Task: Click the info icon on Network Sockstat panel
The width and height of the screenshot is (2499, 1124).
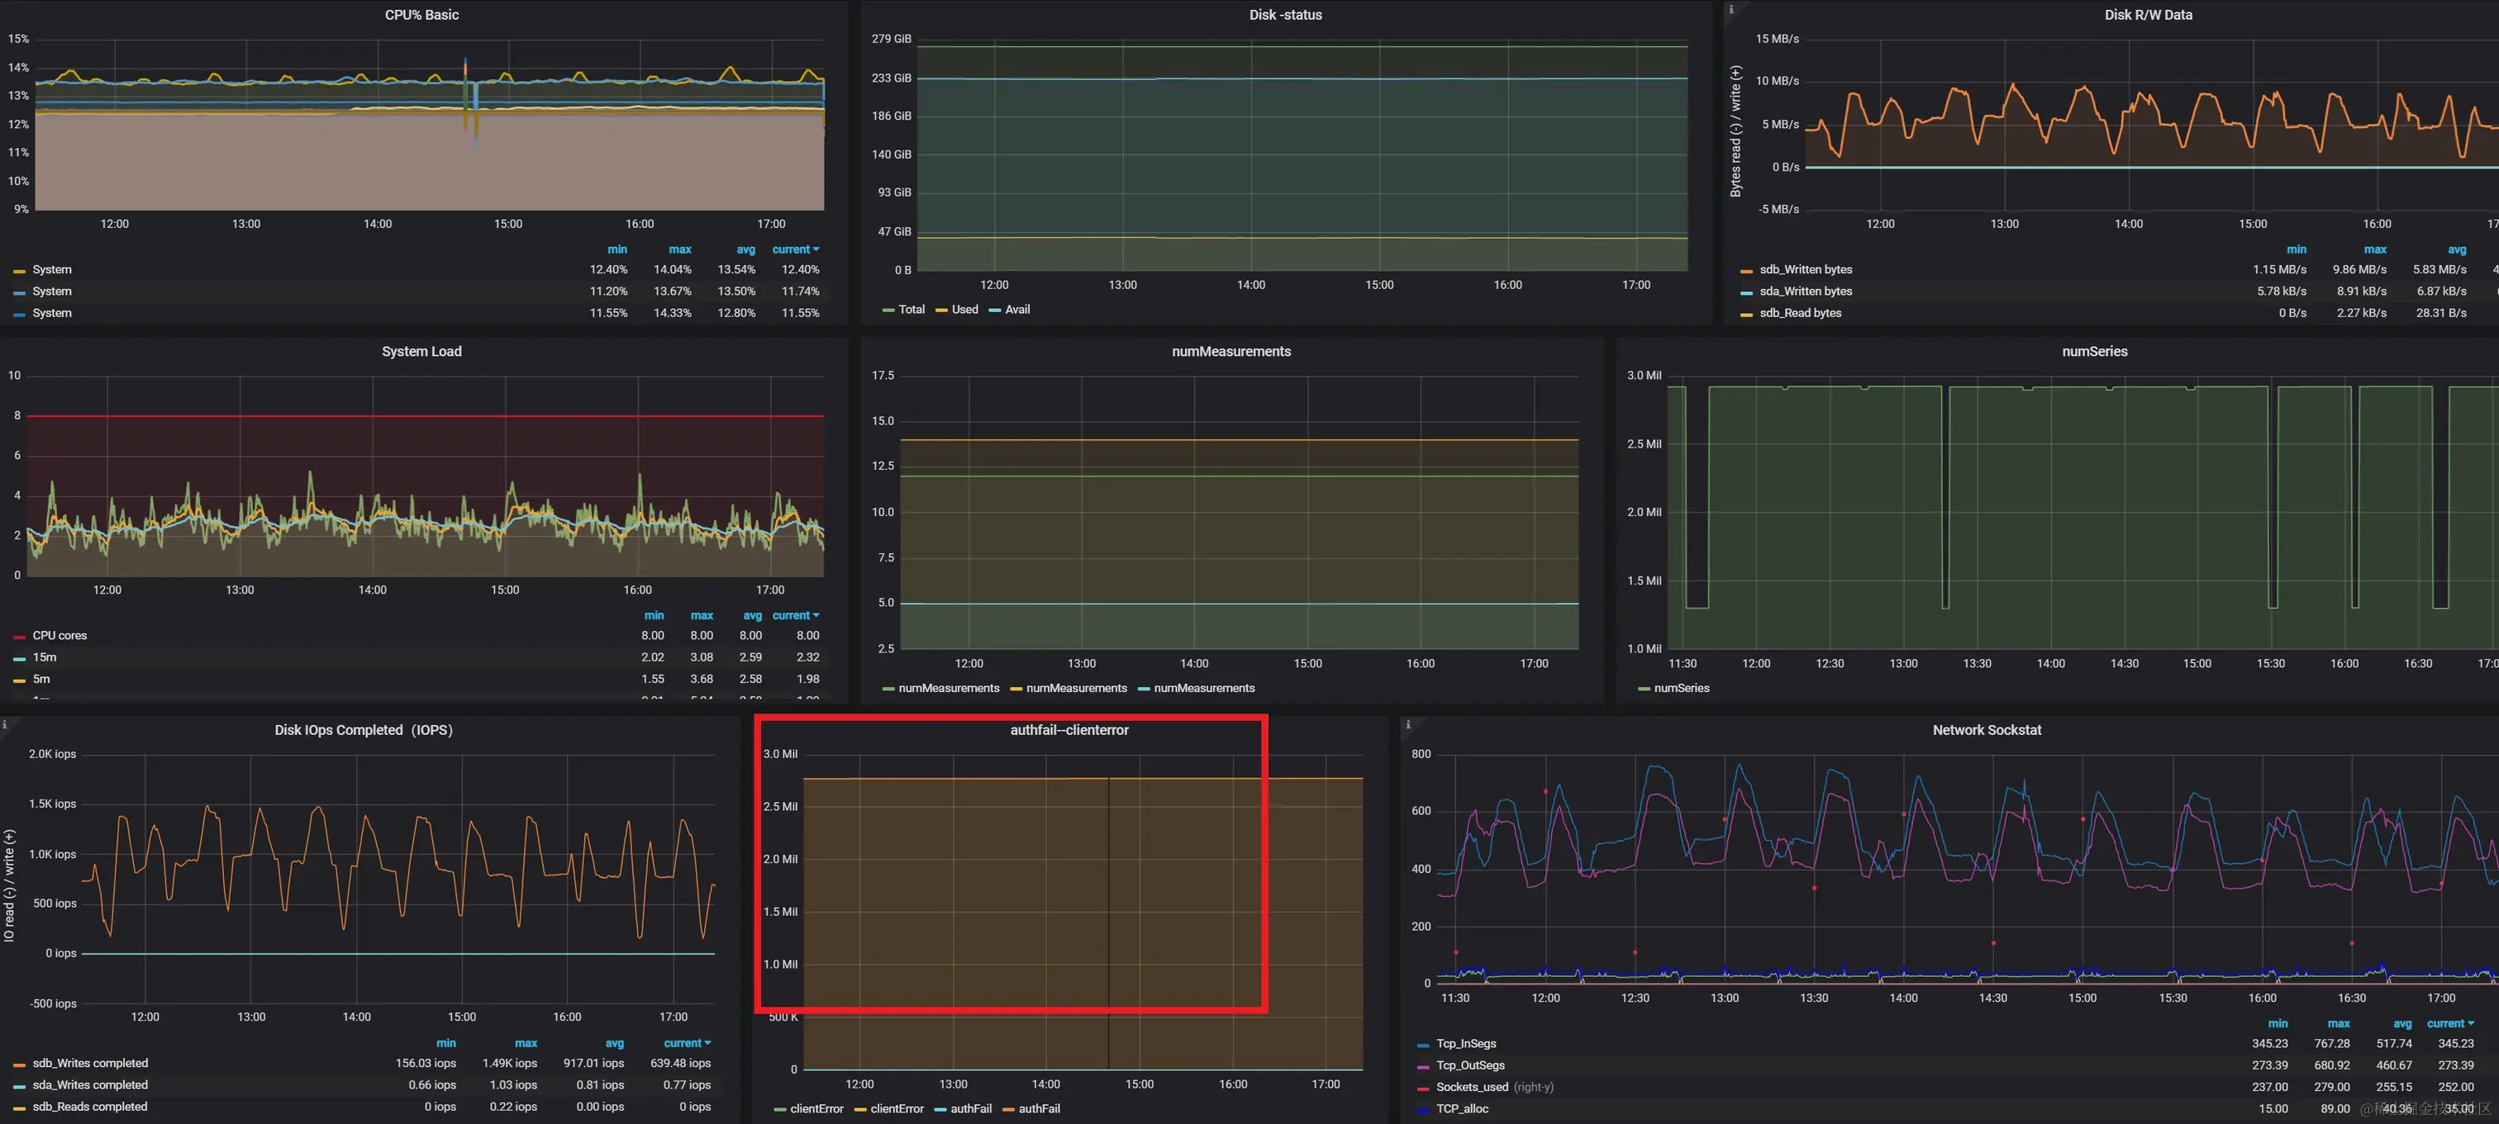Action: click(x=1407, y=723)
